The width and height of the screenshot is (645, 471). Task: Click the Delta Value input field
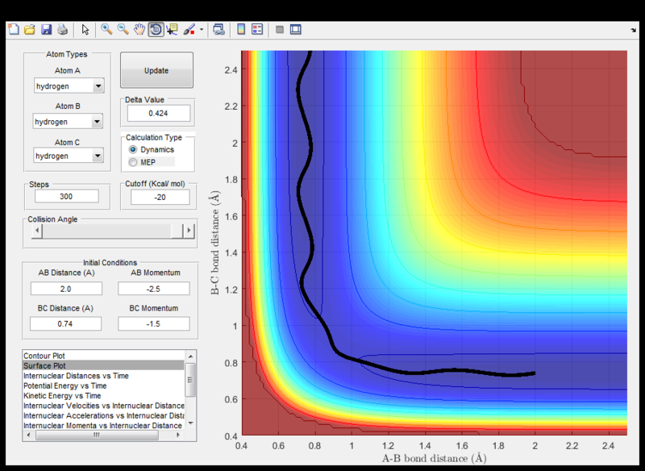(158, 113)
